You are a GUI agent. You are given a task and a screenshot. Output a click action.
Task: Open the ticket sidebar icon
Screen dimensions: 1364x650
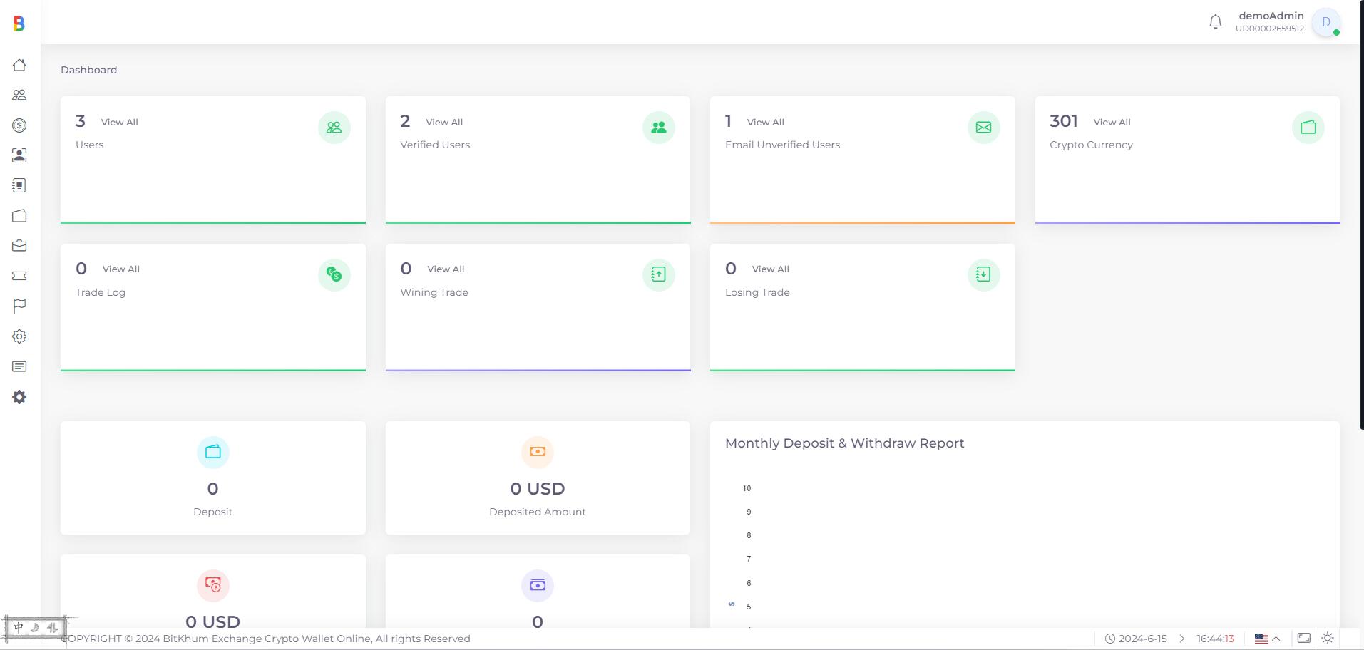(19, 276)
